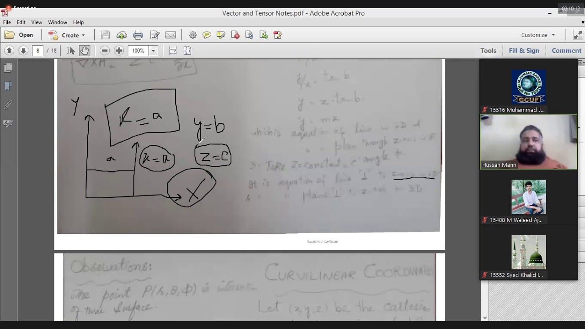Click the Save file floppy icon

tap(105, 35)
